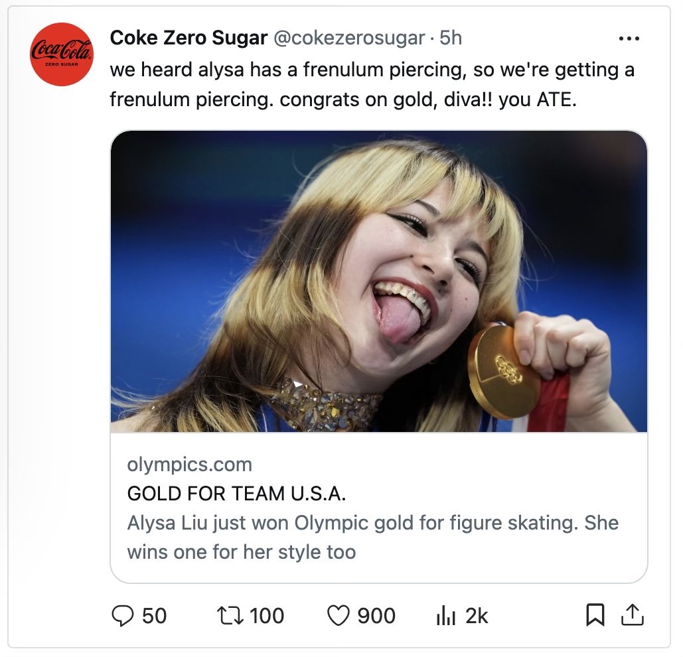Like the post with the heart icon
This screenshot has height=657, width=683.
[338, 616]
